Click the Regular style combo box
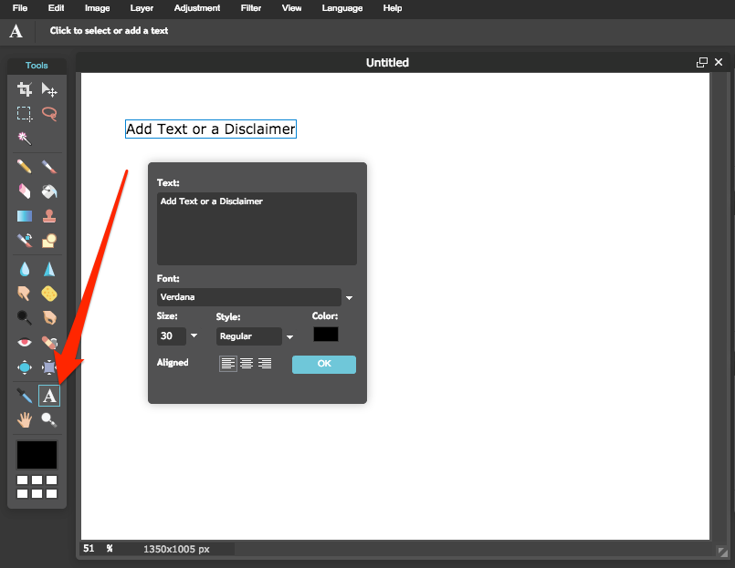The image size is (735, 568). pyautogui.click(x=249, y=336)
